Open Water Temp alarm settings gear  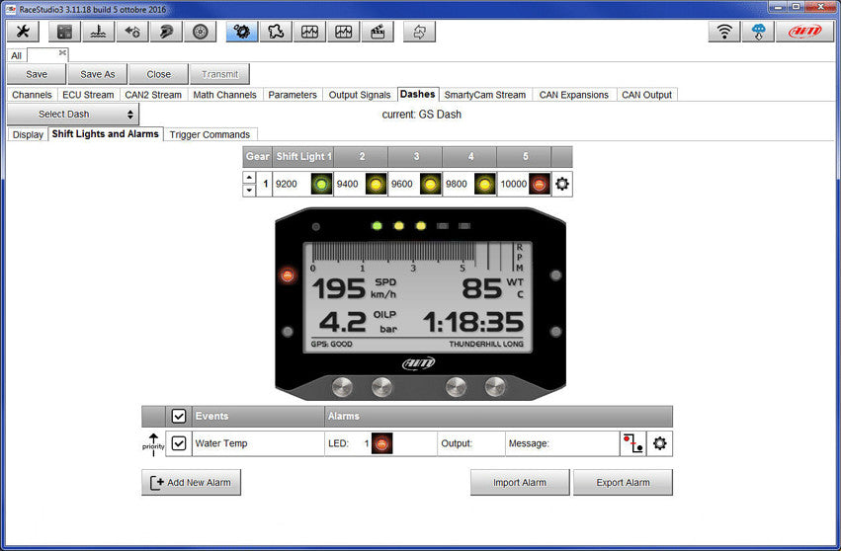tap(659, 443)
